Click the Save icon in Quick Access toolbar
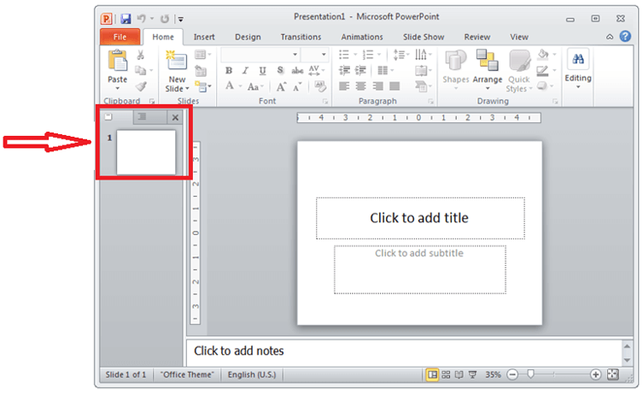This screenshot has height=395, width=643. [126, 18]
